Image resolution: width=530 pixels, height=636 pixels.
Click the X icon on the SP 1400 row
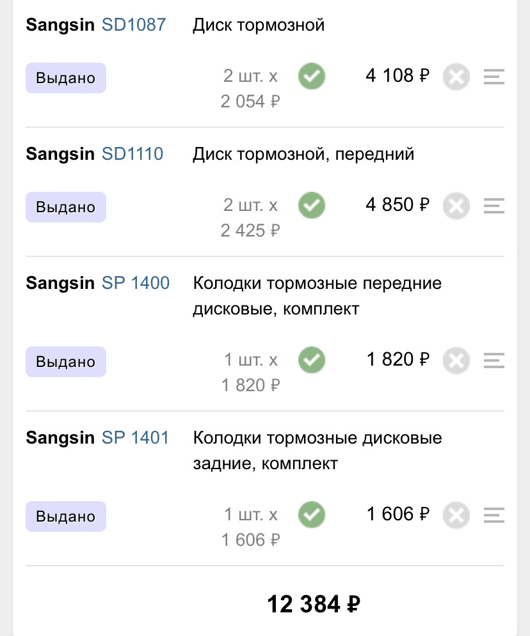[x=456, y=360]
